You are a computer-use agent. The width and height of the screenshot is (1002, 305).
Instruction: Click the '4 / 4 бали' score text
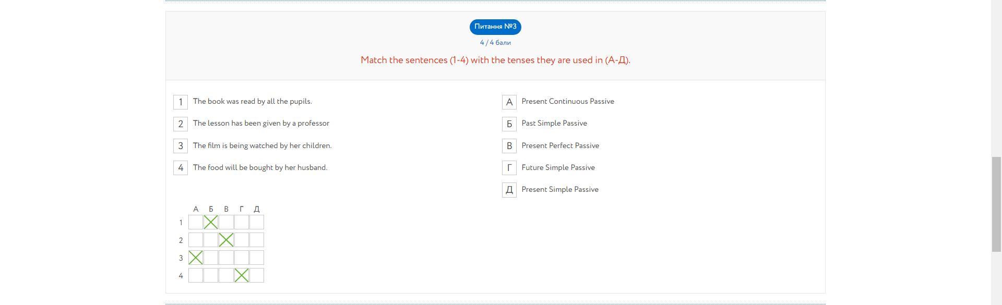coord(495,43)
